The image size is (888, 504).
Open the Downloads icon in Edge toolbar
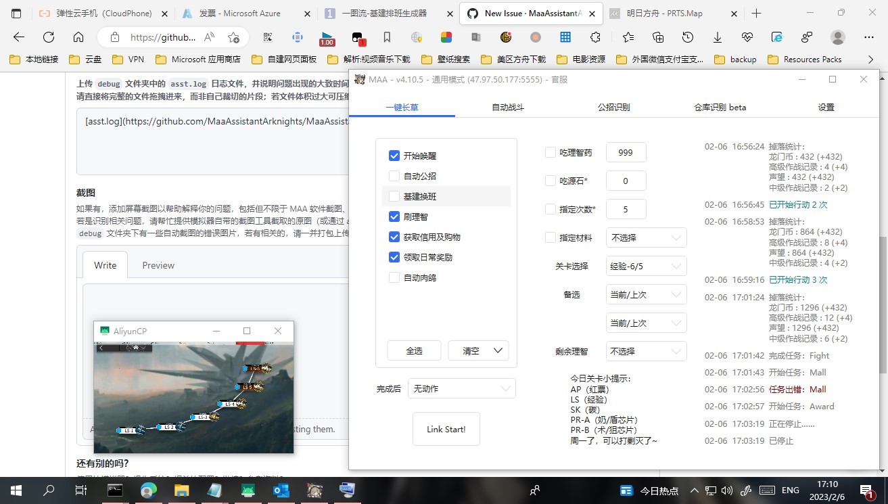click(718, 37)
